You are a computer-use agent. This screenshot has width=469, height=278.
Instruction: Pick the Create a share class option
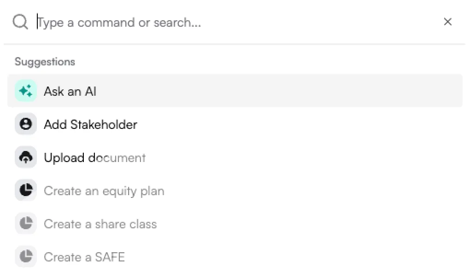(x=100, y=224)
